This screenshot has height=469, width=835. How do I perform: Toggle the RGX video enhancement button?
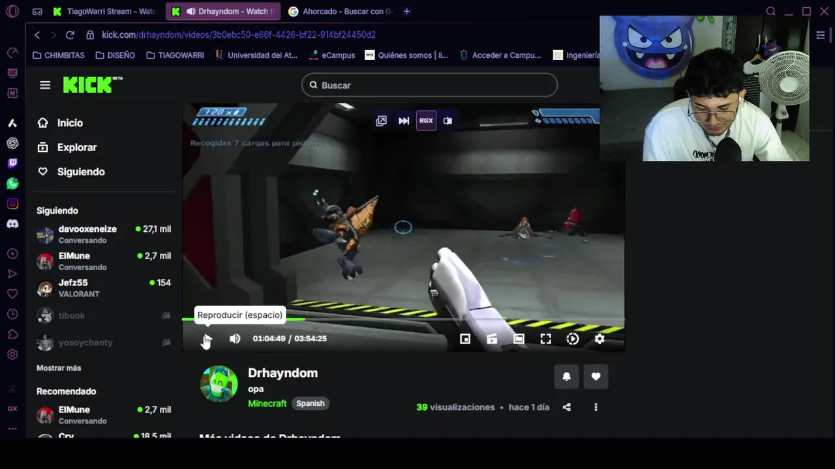[426, 121]
